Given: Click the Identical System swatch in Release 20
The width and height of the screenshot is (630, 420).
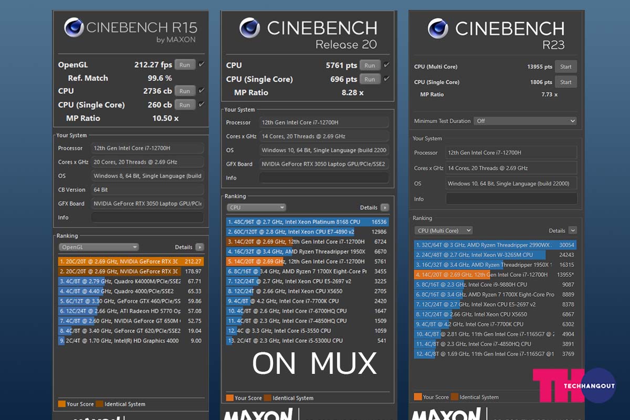Looking at the screenshot, I should pyautogui.click(x=268, y=398).
